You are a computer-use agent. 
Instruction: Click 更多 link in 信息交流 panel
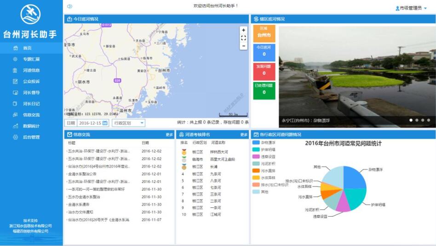pos(169,135)
